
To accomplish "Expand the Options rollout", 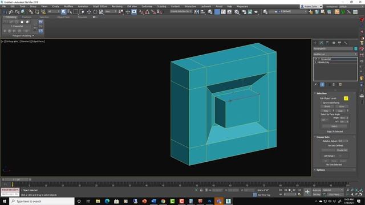I will click(x=321, y=170).
